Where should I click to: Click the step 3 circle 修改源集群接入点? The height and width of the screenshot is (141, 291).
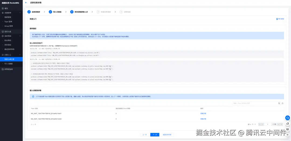(x=72, y=12)
